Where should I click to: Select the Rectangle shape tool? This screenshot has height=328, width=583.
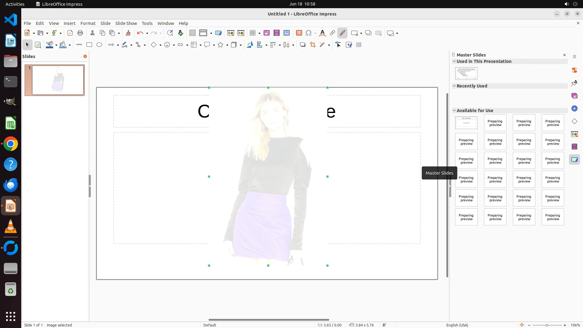[x=89, y=45]
